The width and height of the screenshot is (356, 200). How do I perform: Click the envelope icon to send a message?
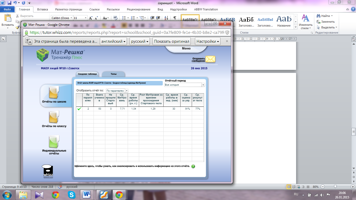[210, 59]
